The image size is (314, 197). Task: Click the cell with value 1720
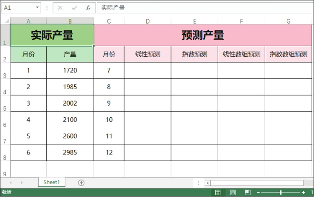point(70,71)
